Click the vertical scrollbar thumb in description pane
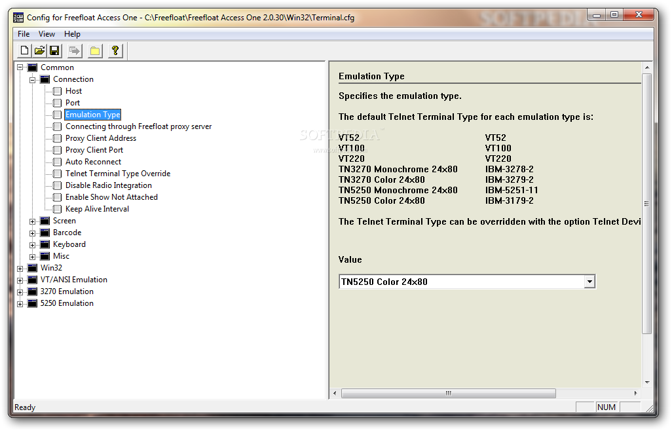Screen dimensions: 672x431 (x=646, y=204)
